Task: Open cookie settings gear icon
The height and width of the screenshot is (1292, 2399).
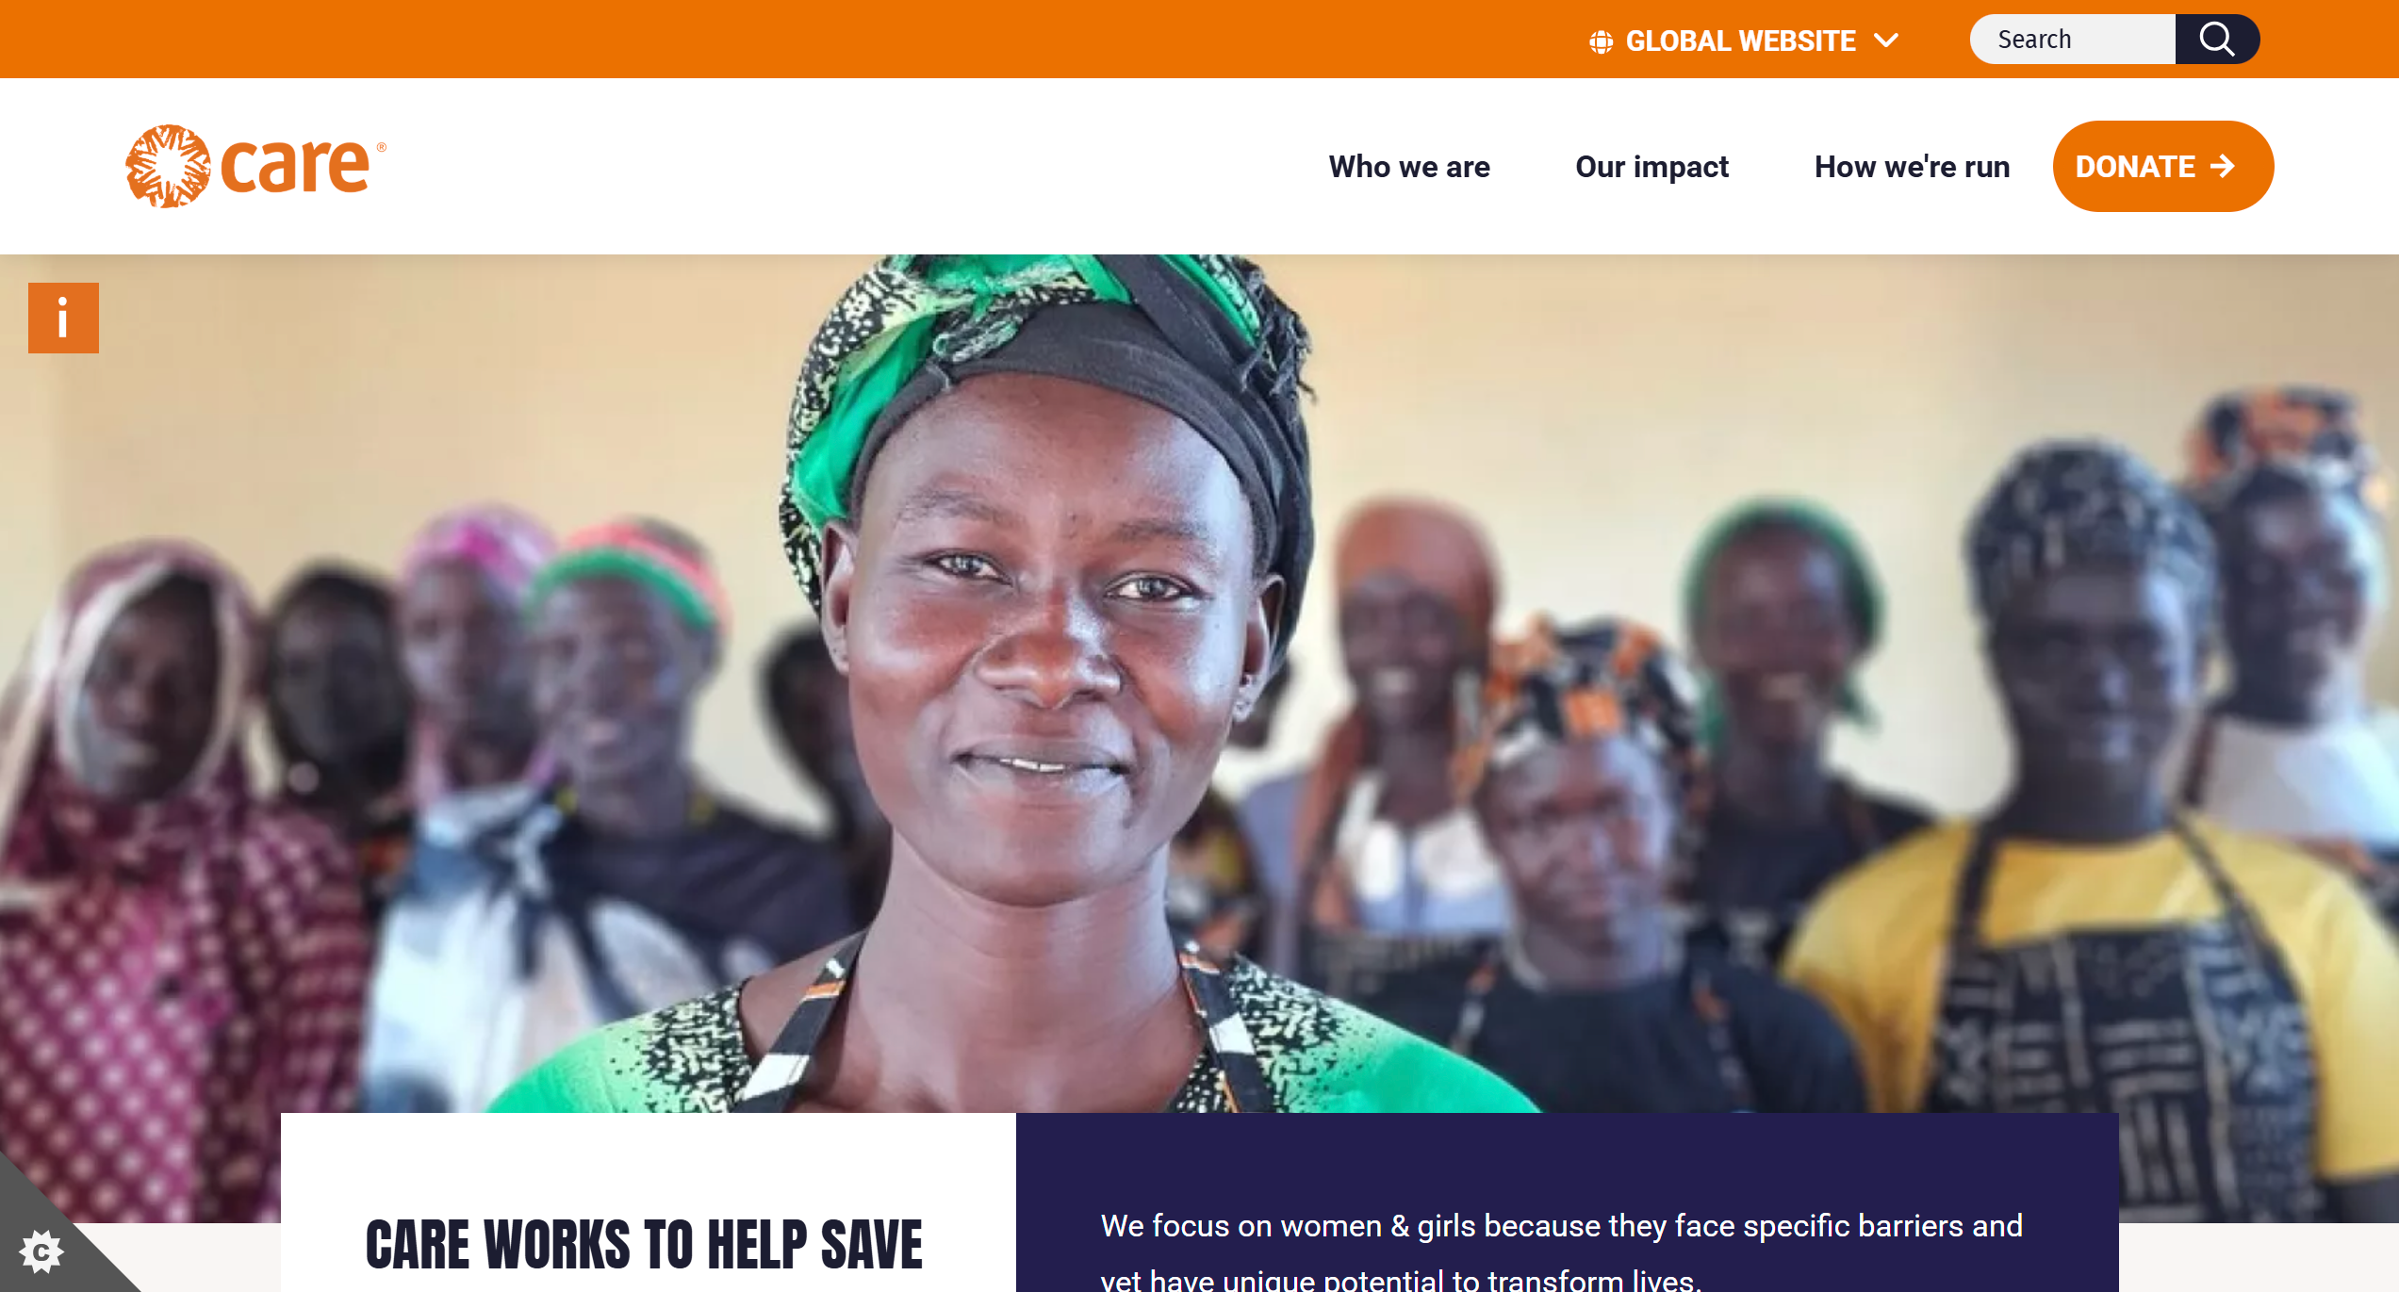Action: pos(41,1251)
